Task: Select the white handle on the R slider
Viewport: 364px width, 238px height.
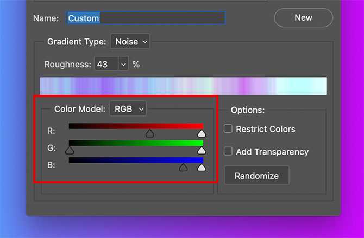Action: pyautogui.click(x=202, y=133)
